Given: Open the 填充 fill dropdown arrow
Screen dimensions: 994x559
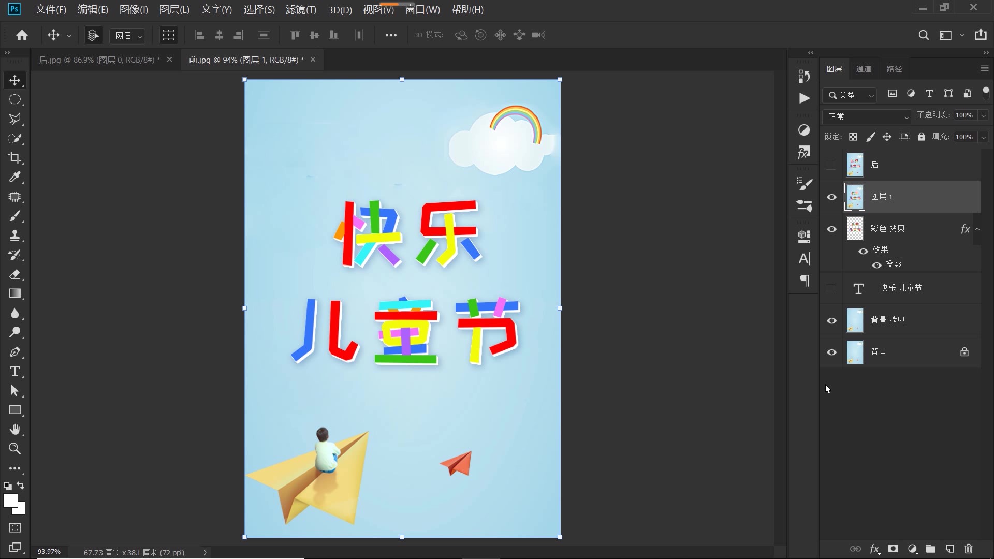Looking at the screenshot, I should point(983,137).
